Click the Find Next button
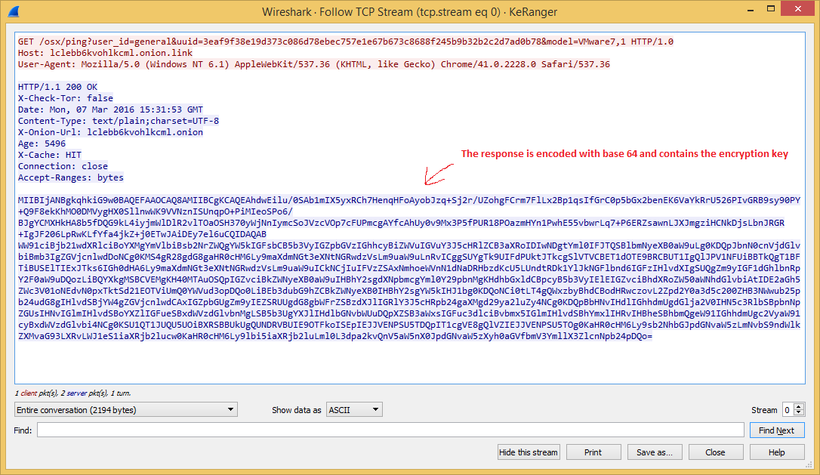 tap(777, 430)
